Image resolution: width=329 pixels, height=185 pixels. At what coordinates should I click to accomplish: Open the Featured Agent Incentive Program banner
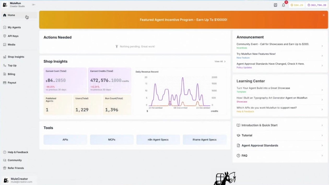click(184, 20)
